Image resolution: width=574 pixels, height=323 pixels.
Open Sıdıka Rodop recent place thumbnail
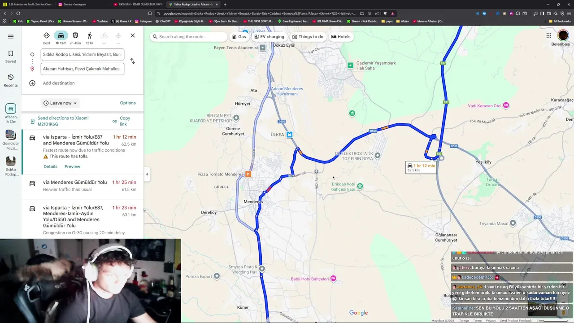[11, 166]
